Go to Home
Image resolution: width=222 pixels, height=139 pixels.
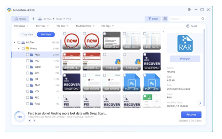pos(20,19)
